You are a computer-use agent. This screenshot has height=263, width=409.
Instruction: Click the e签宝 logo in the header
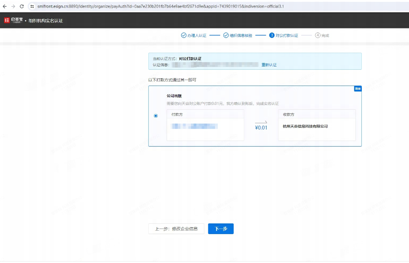point(13,20)
